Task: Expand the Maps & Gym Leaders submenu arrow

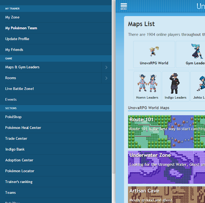Action: tap(106, 67)
